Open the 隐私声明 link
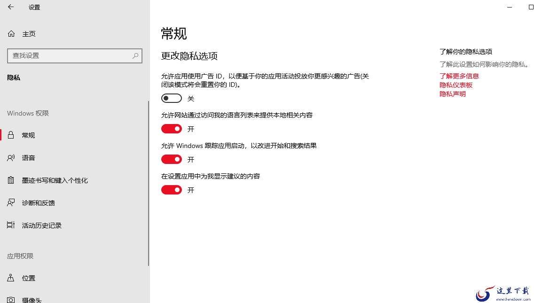The image size is (535, 303). 452,94
